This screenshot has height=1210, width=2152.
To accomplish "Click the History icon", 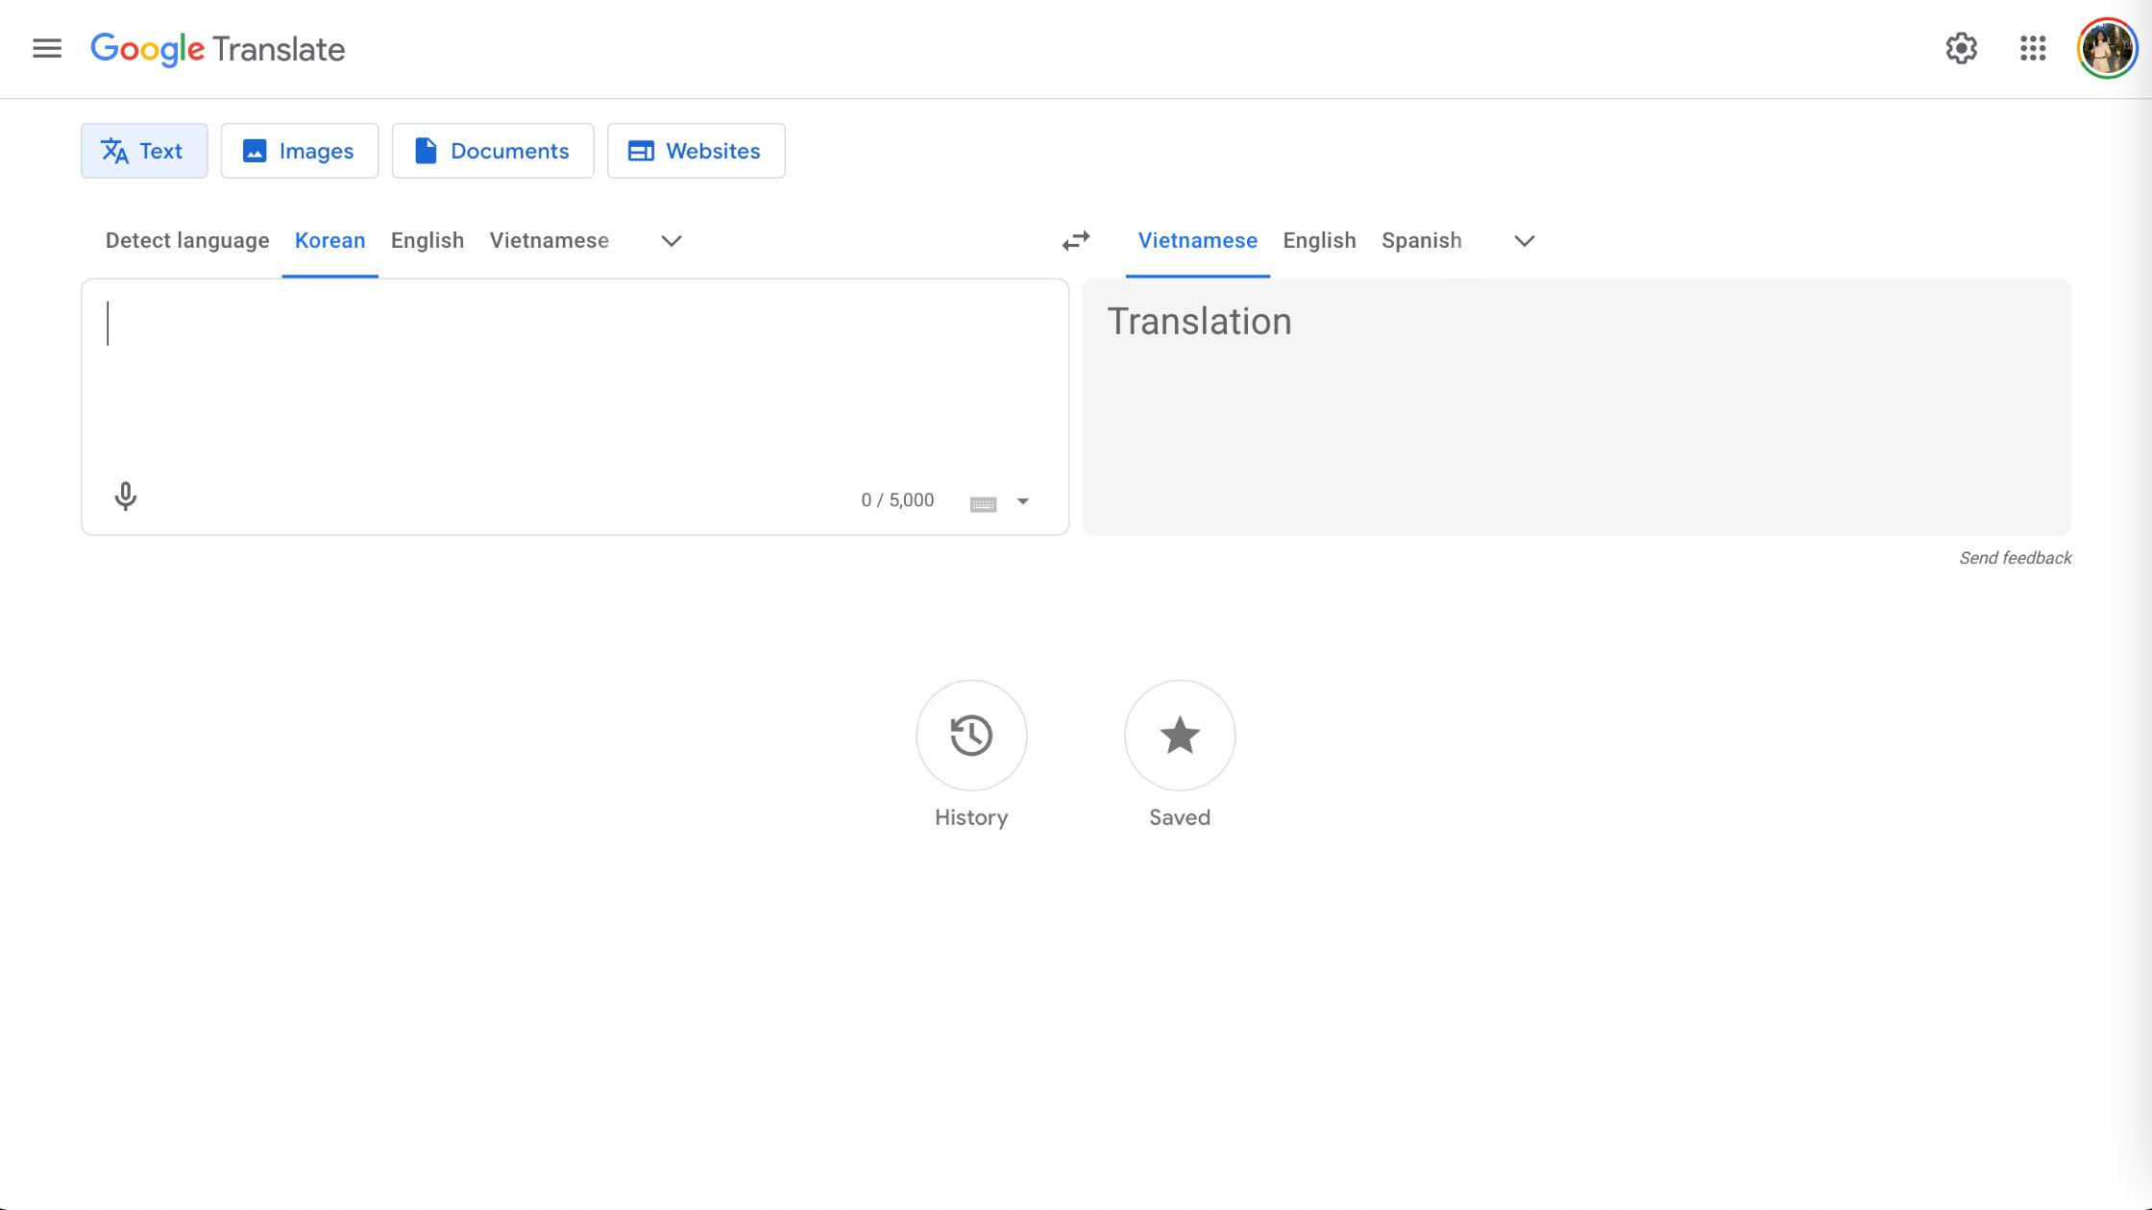I will (971, 735).
